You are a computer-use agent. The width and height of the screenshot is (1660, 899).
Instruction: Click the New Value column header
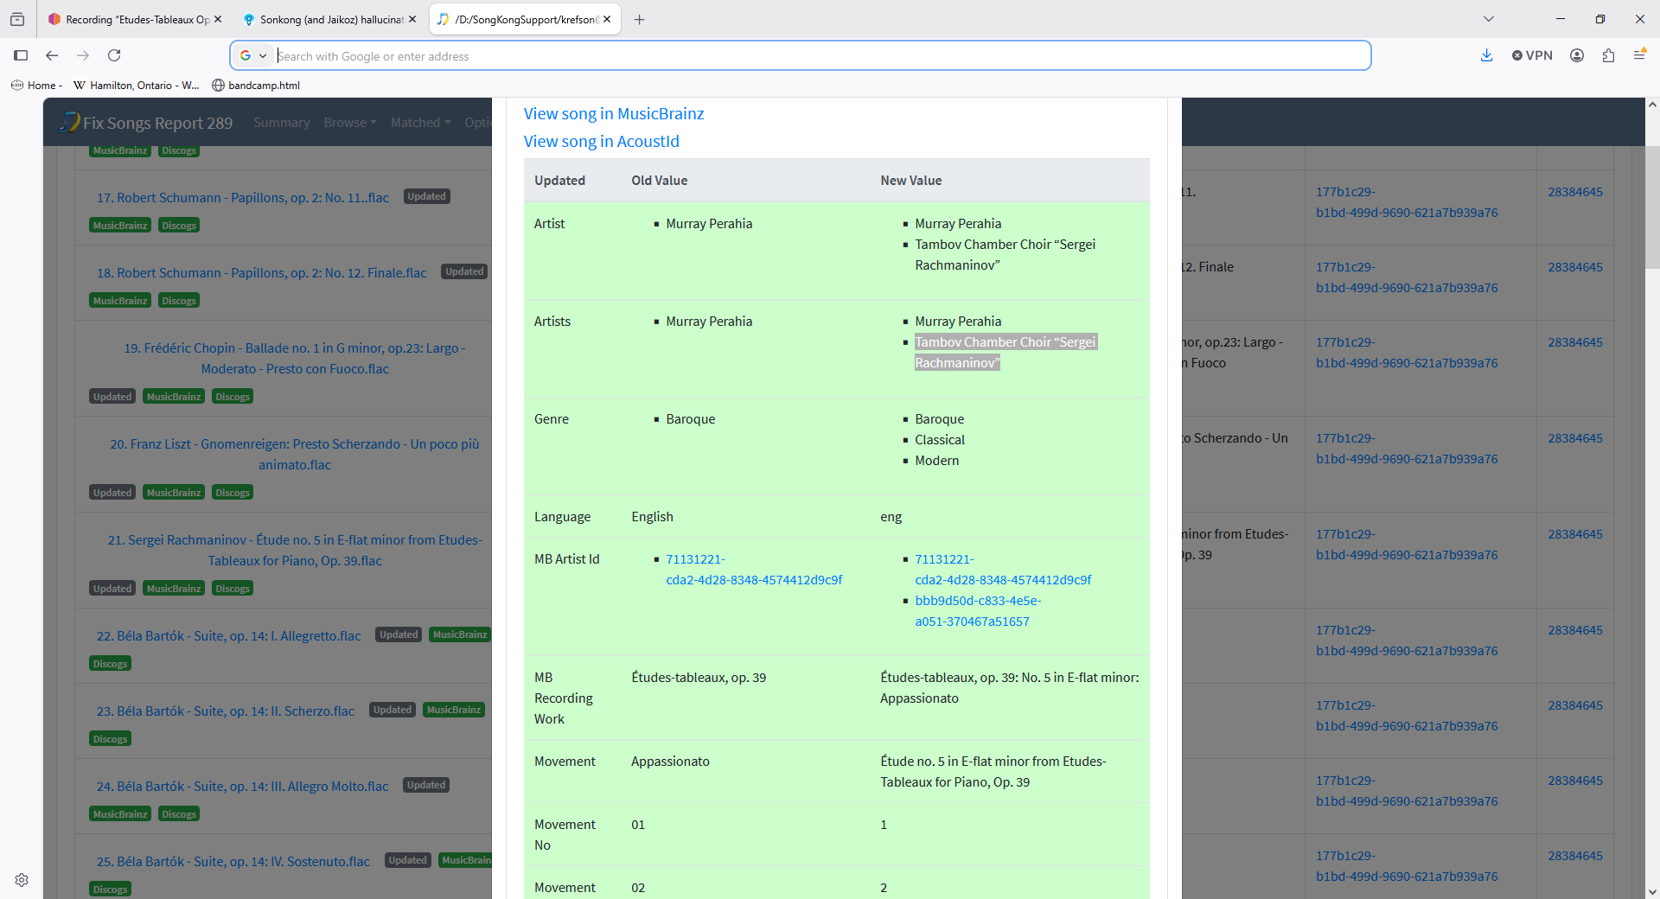point(911,181)
